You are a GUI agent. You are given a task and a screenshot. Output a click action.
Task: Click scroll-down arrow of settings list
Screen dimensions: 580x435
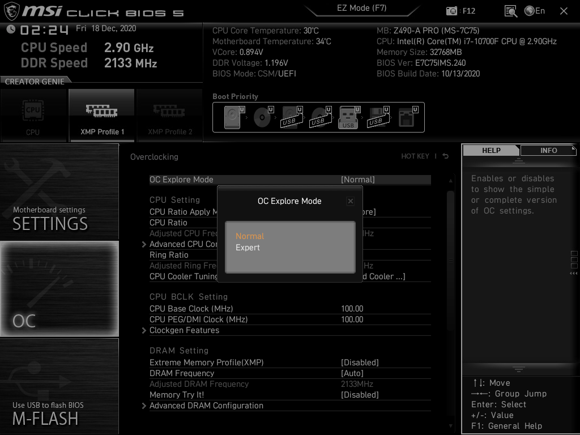[x=450, y=426]
